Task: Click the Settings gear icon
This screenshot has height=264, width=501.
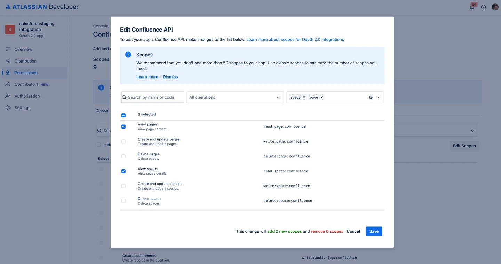Action: coord(8,108)
